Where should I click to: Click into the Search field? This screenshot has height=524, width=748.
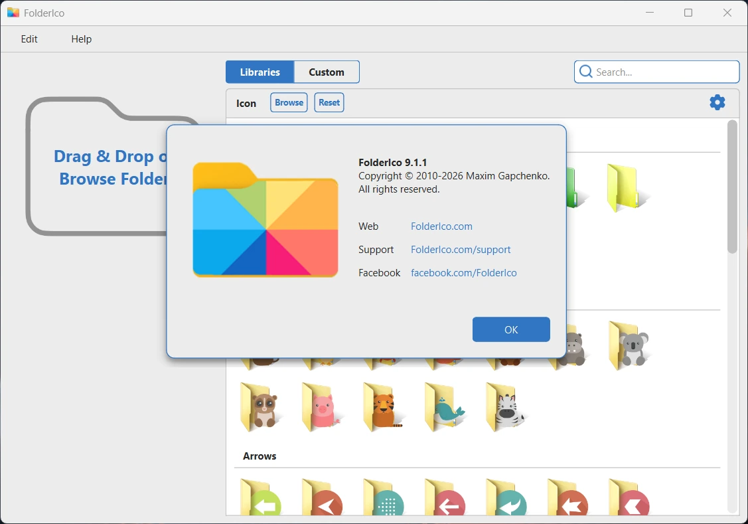pyautogui.click(x=657, y=72)
